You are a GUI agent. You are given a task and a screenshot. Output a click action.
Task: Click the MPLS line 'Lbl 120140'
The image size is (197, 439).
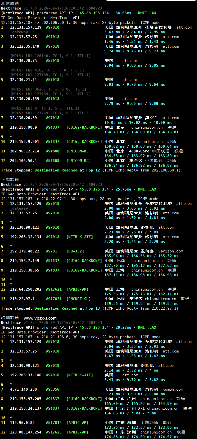(50, 56)
